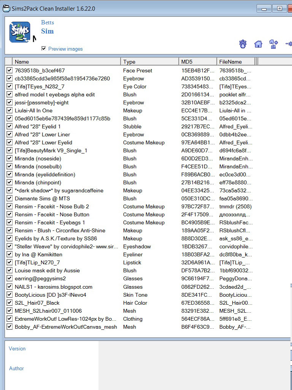This screenshot has width=292, height=390.
Task: Select the Miranda (nosebulb) row
Action: [130, 166]
